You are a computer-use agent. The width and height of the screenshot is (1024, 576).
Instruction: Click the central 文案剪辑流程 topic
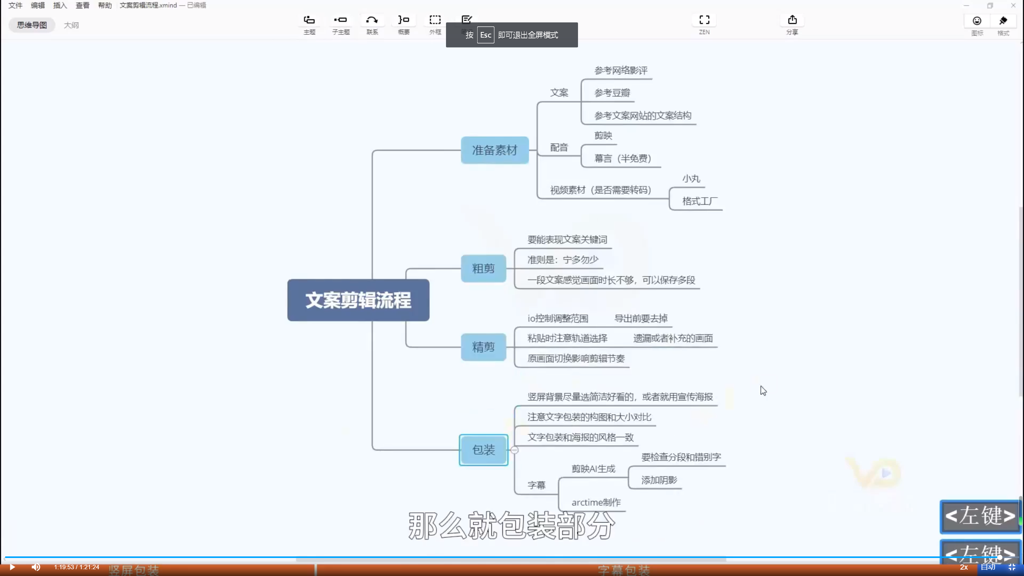(x=358, y=300)
